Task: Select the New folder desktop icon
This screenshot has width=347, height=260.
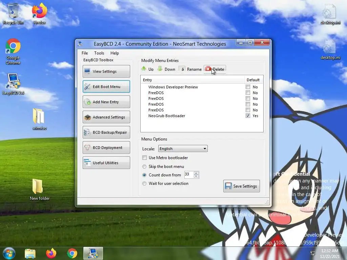Action: [39, 190]
